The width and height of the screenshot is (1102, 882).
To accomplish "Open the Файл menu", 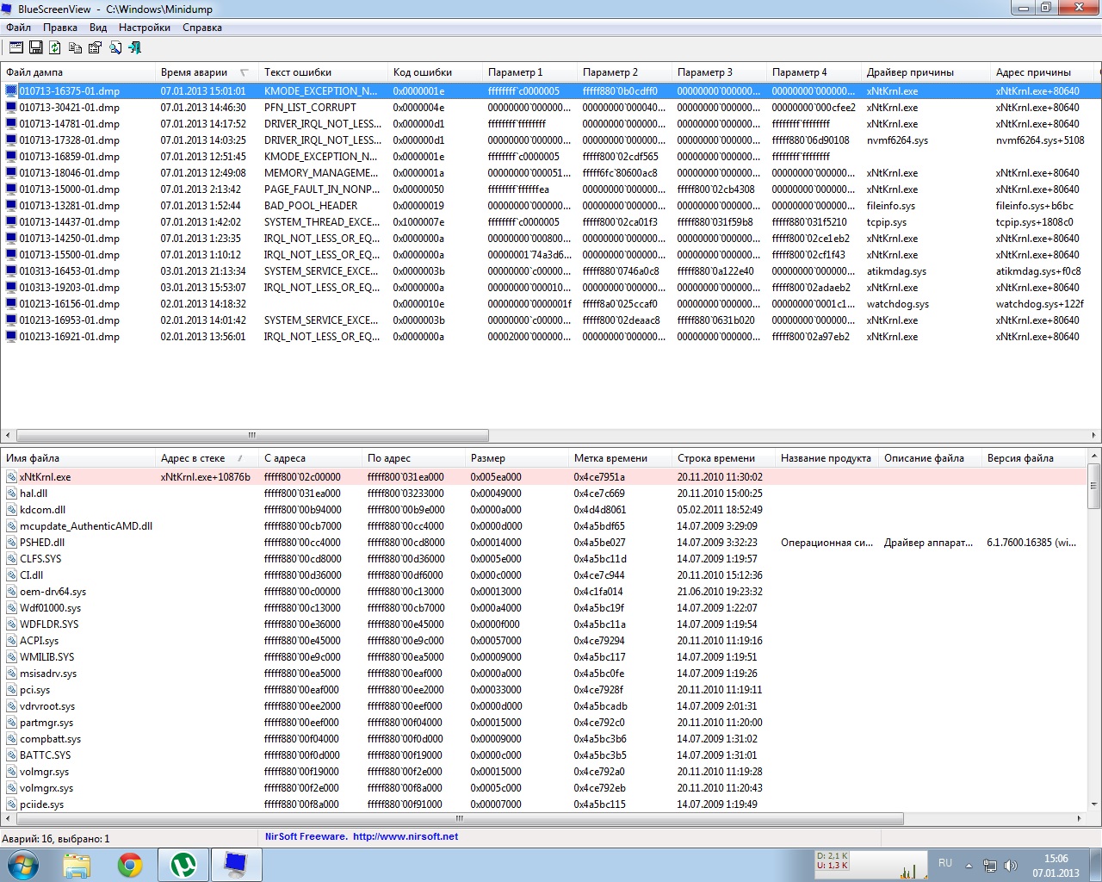I will coord(18,28).
